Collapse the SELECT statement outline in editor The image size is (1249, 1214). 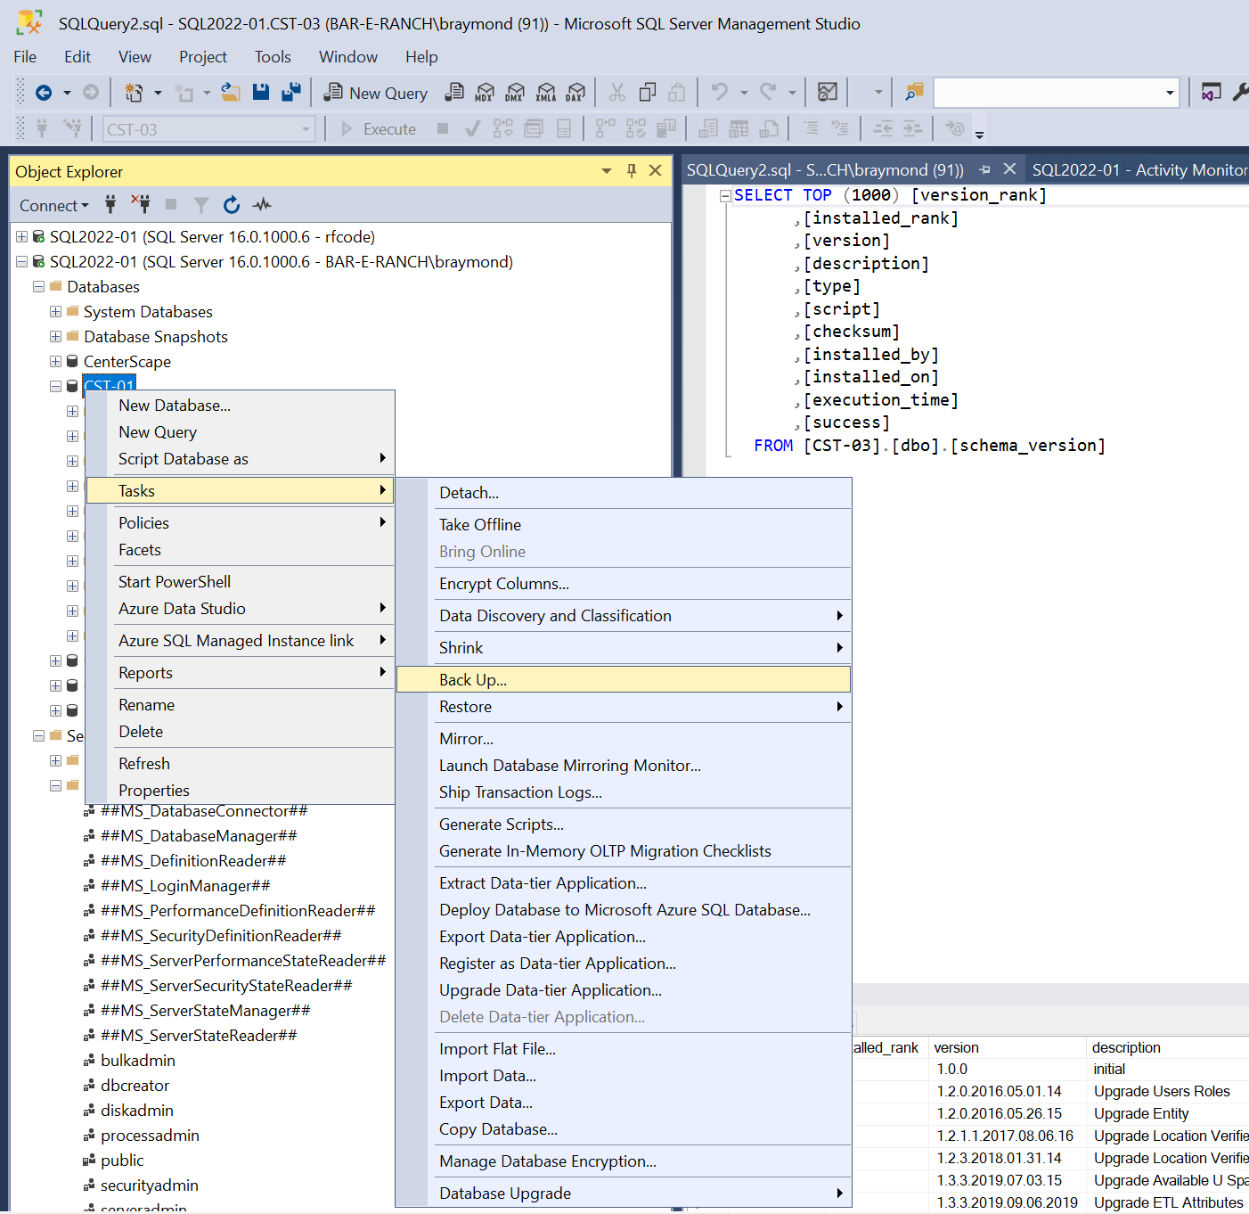click(x=725, y=195)
